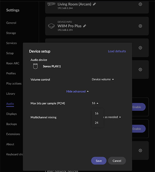
Task: Edit the WIIM Pro Plus name via pencil icon
Action: [85, 26]
